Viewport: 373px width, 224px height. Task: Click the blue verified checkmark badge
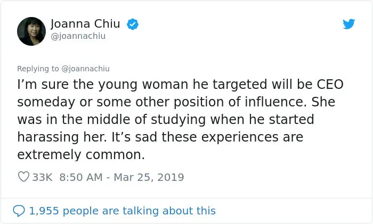[x=133, y=24]
